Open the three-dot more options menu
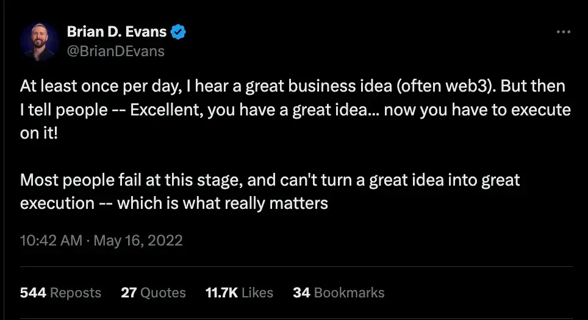 [x=564, y=32]
